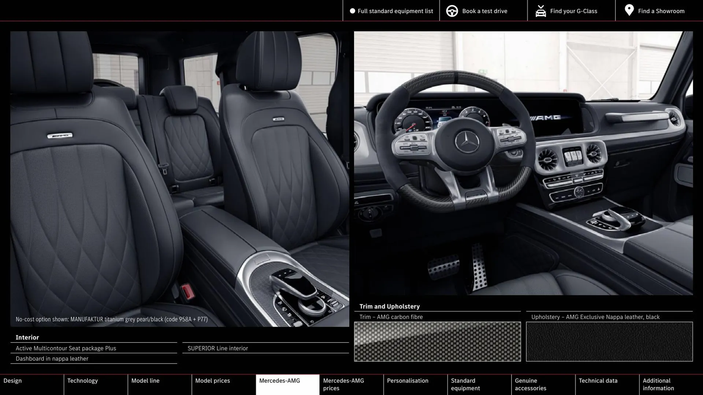Click the location pin showroom icon
The image size is (703, 395).
(x=629, y=10)
